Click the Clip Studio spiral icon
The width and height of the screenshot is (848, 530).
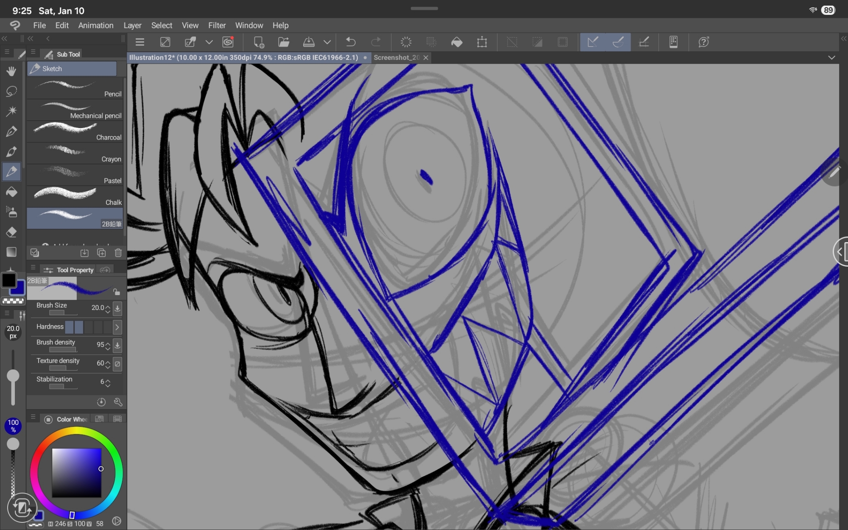[228, 42]
